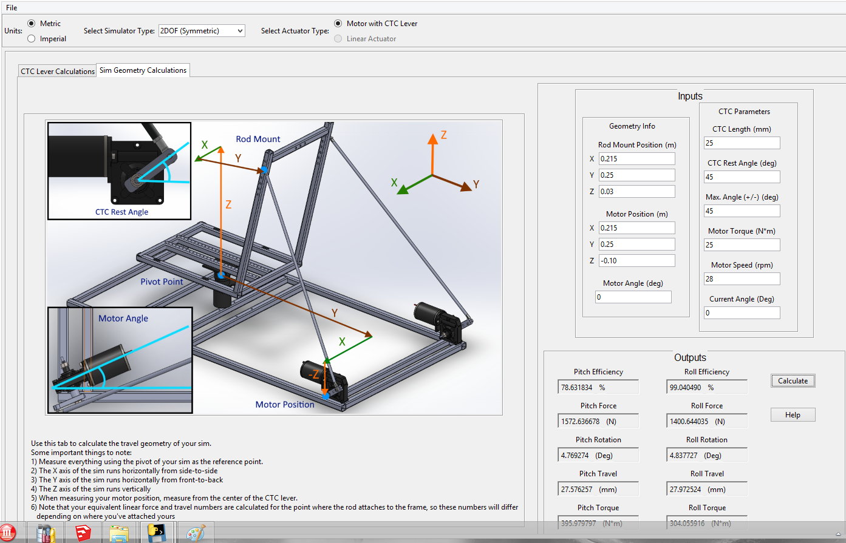Click the CTC Length (mm) field
Viewport: 846px width, 543px height.
tap(742, 143)
